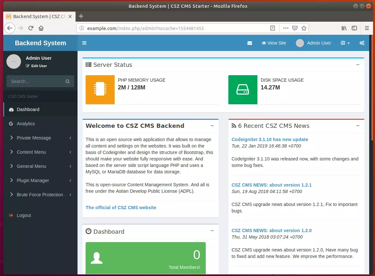Click the RSS icon in news panel
This screenshot has width=375, height=276.
pyautogui.click(x=234, y=126)
